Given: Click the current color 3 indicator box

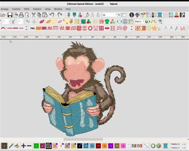Looking at the screenshot, I should click(4, 146).
